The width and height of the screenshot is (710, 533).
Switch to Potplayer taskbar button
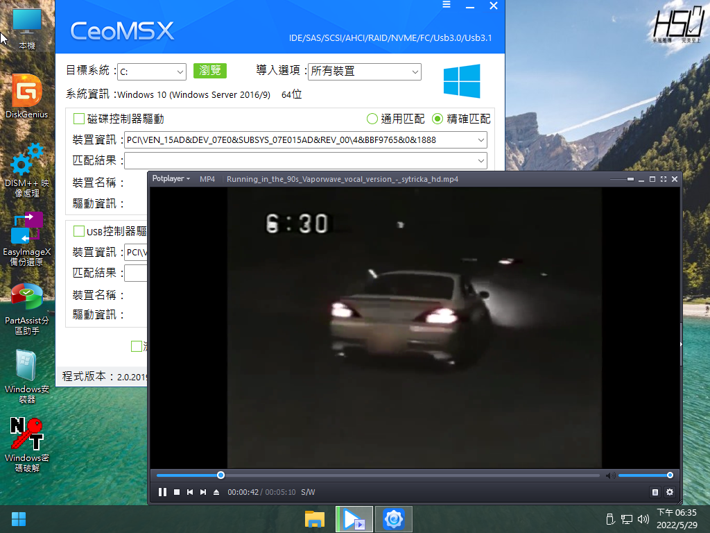354,519
